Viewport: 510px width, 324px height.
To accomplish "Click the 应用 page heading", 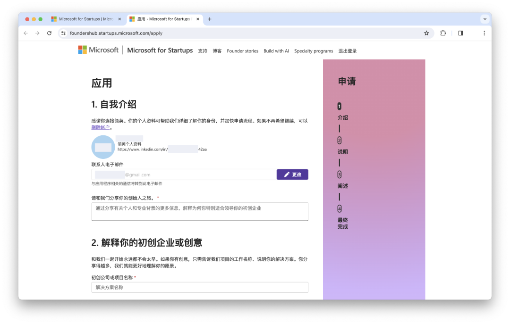I will pyautogui.click(x=102, y=83).
